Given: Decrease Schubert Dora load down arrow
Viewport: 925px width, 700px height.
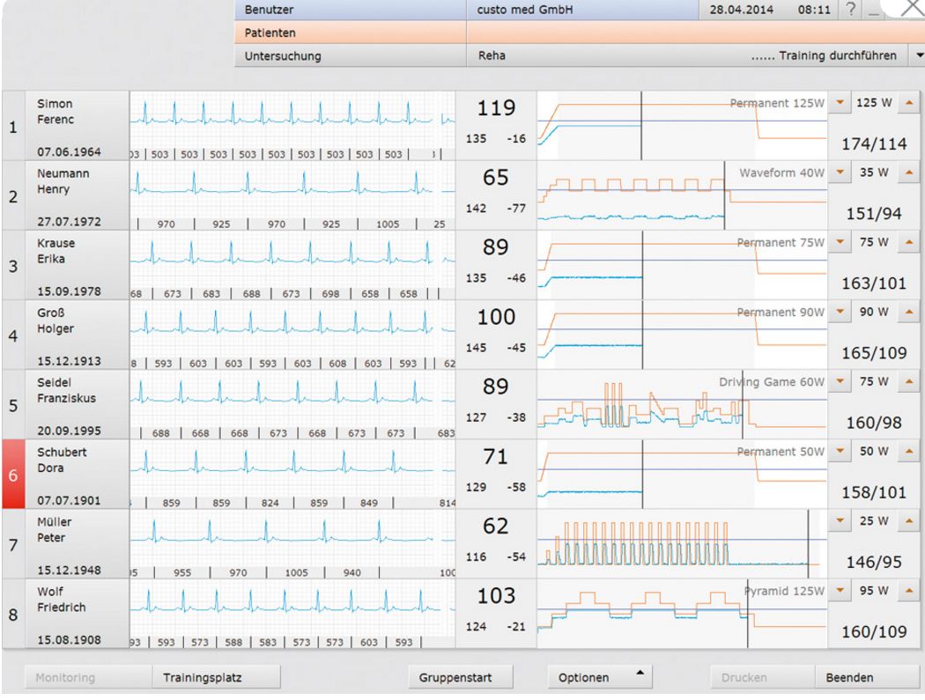Looking at the screenshot, I should click(840, 451).
